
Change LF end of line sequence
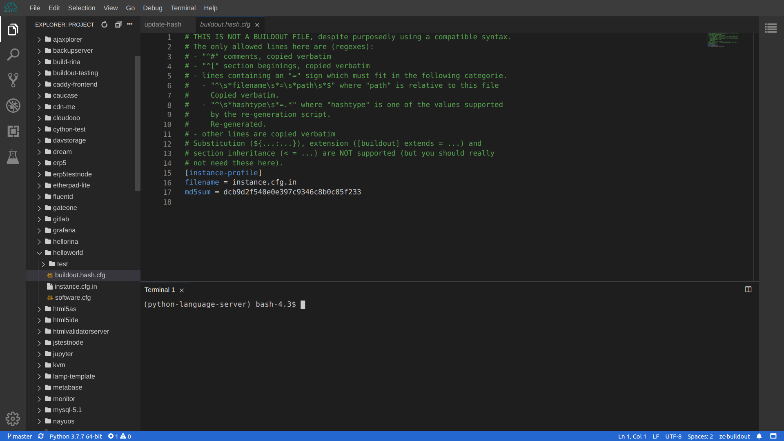click(x=656, y=436)
